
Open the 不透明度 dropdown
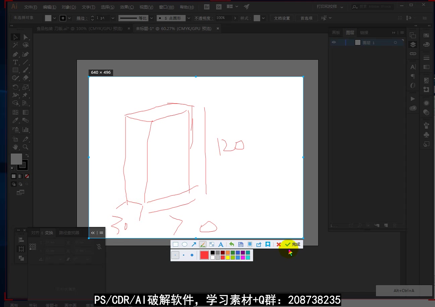pos(235,18)
